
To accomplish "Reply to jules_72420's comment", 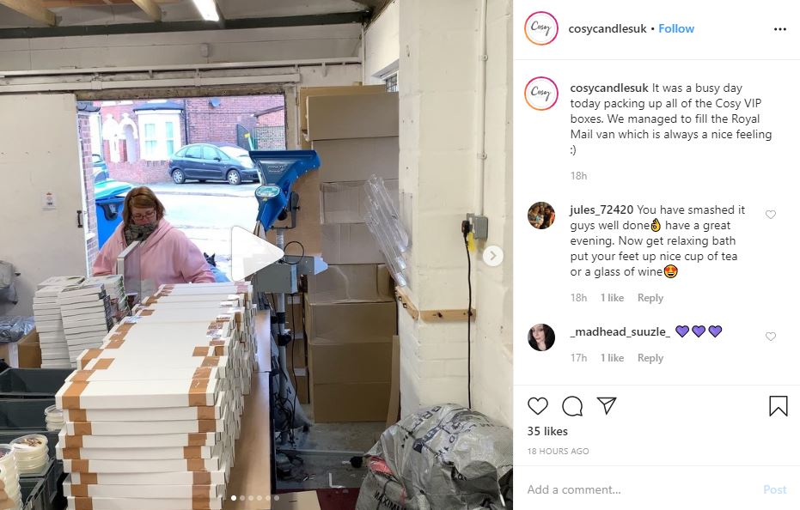I will [650, 298].
